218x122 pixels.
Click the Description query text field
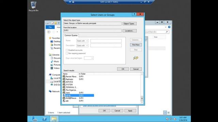pos(106,45)
